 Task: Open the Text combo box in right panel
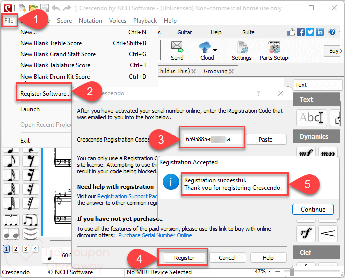318,85
